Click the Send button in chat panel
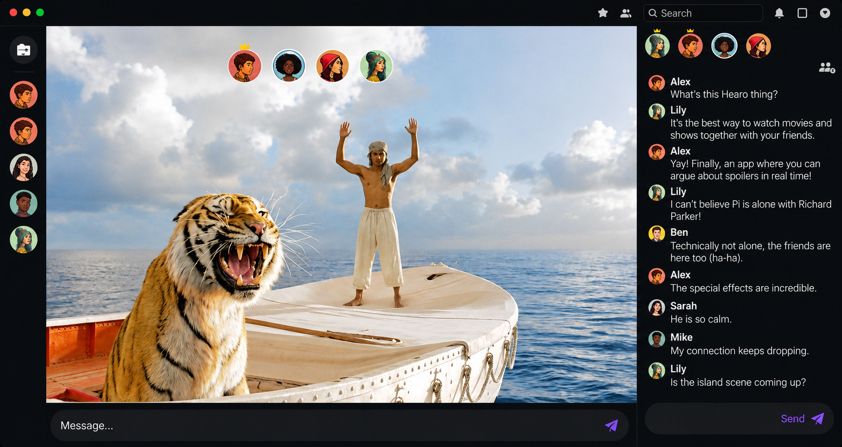This screenshot has height=447, width=842. 803,419
